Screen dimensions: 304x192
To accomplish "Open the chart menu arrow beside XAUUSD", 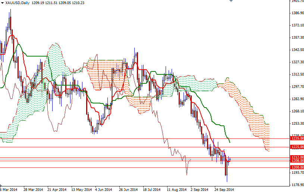I will pos(3,3).
